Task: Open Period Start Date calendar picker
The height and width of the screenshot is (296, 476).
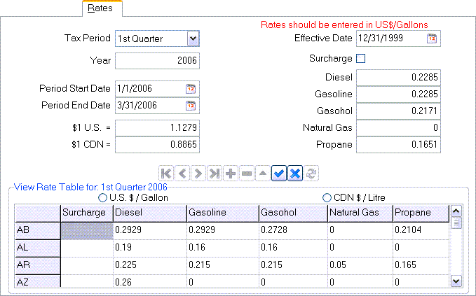Action: [x=191, y=89]
